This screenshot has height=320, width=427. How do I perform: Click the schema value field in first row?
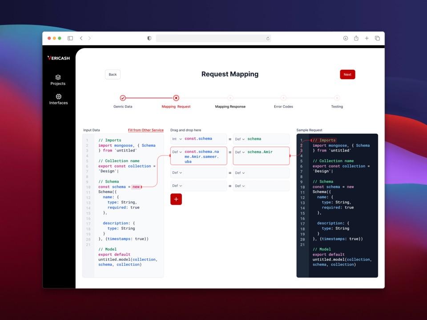[x=262, y=139]
